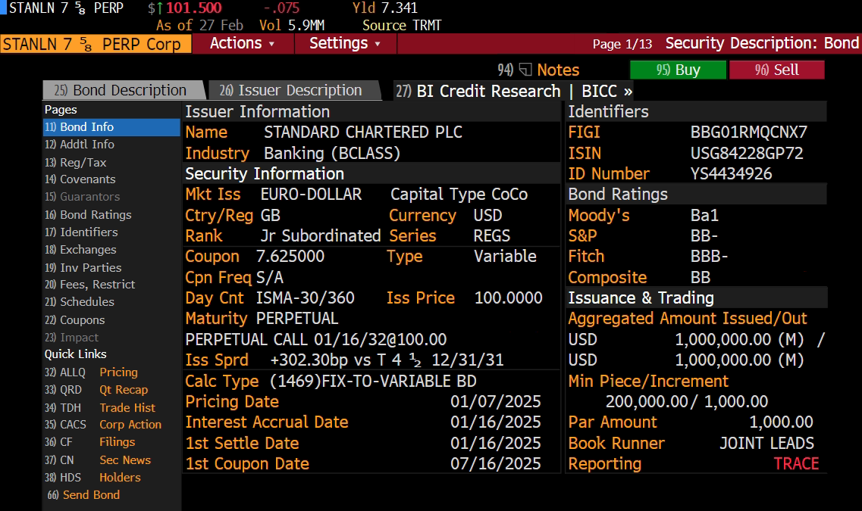
Task: Click the Capital Type CoCo text
Action: click(x=459, y=195)
